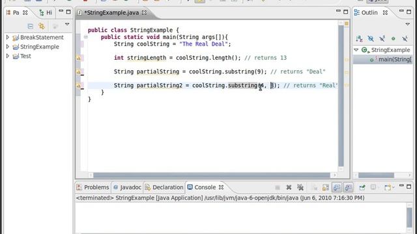Collapse the main method fold marker
This screenshot has width=417, height=234.
(85, 37)
